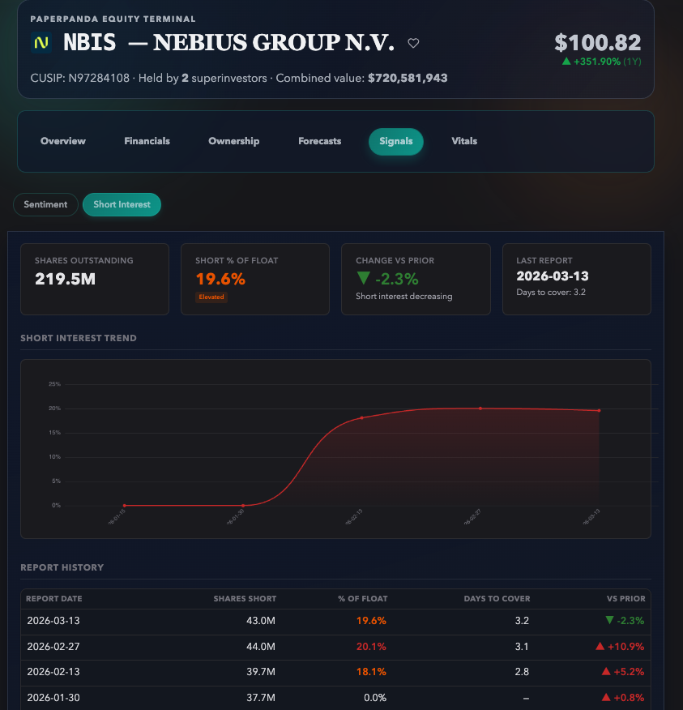Image resolution: width=683 pixels, height=710 pixels.
Task: Open the Vitals tab
Action: pyautogui.click(x=464, y=141)
